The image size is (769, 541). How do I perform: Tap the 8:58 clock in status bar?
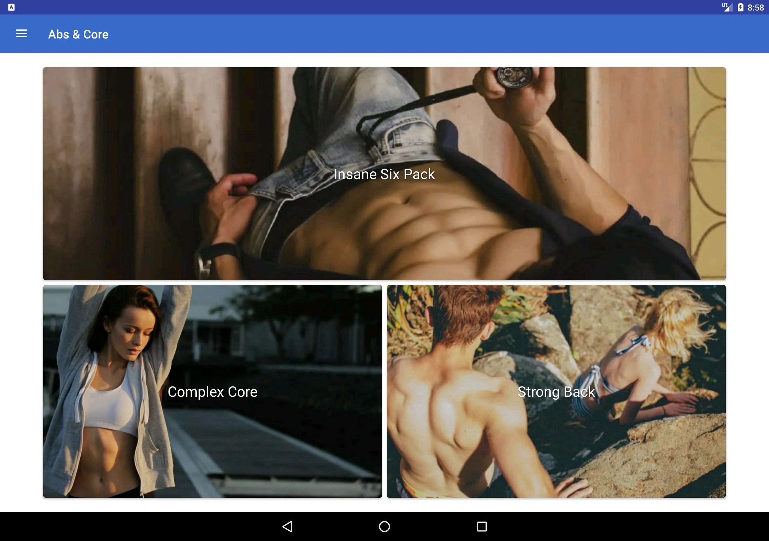(x=755, y=8)
